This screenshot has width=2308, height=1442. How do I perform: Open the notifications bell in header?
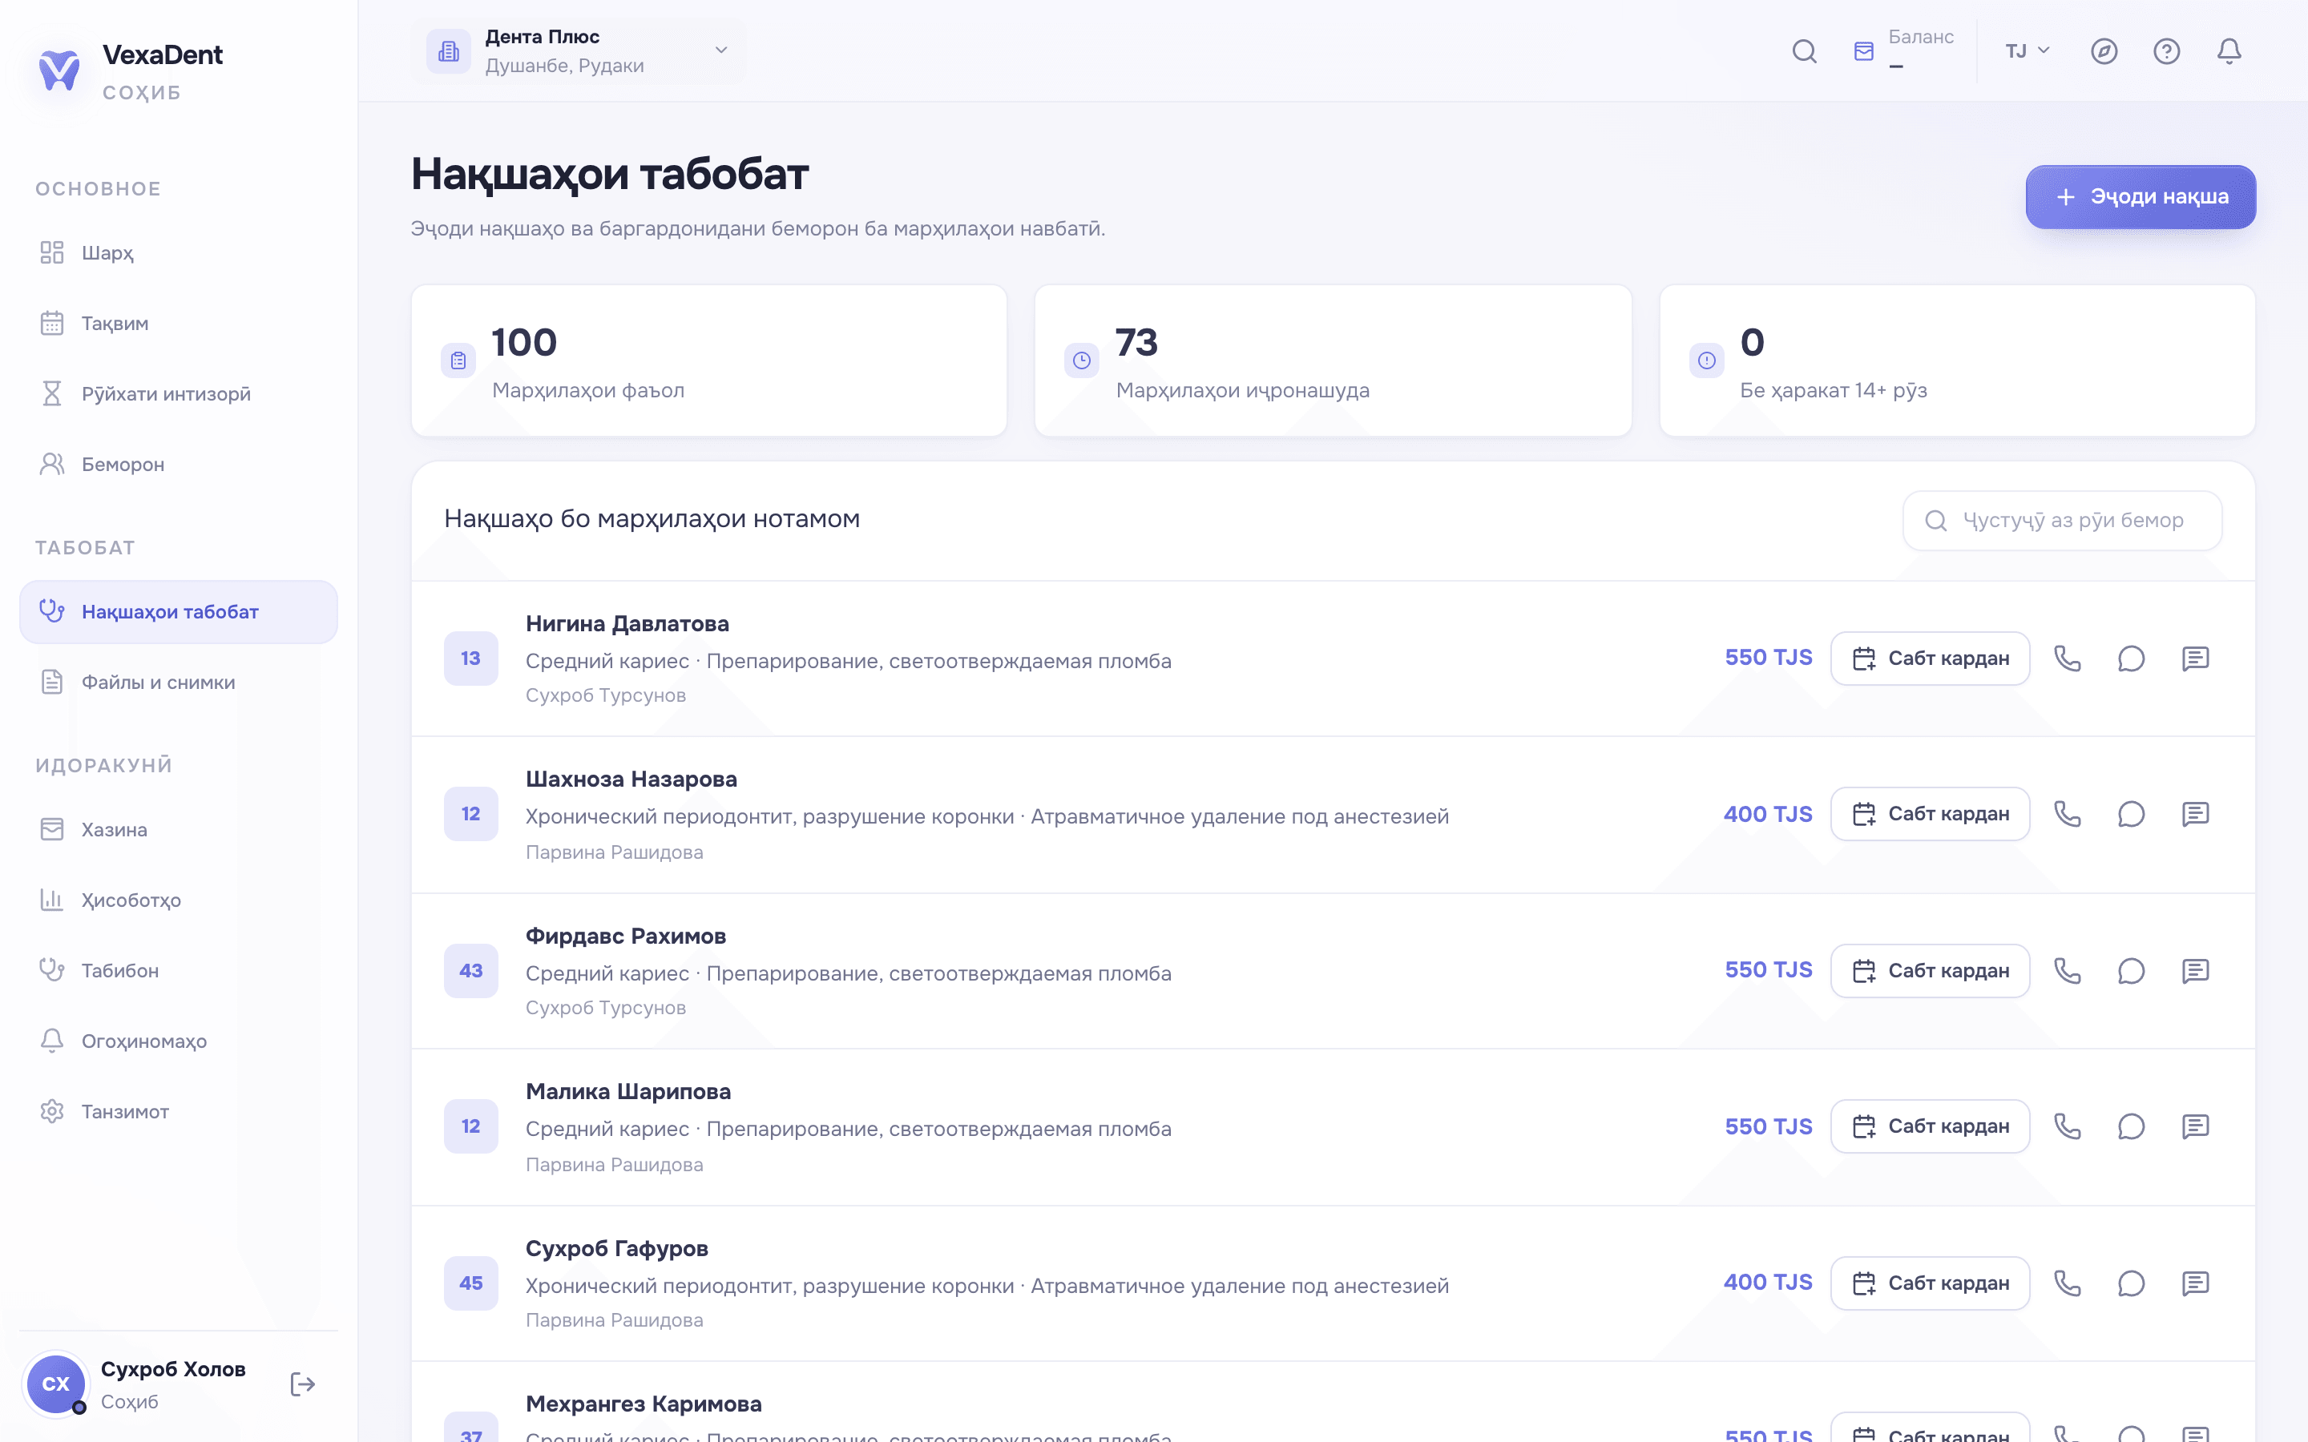[x=2229, y=51]
